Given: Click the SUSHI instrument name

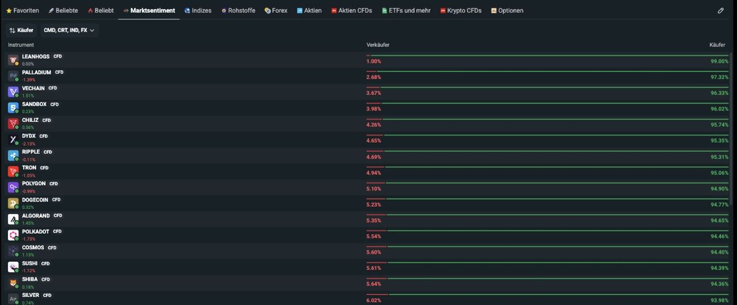Looking at the screenshot, I should (30, 264).
